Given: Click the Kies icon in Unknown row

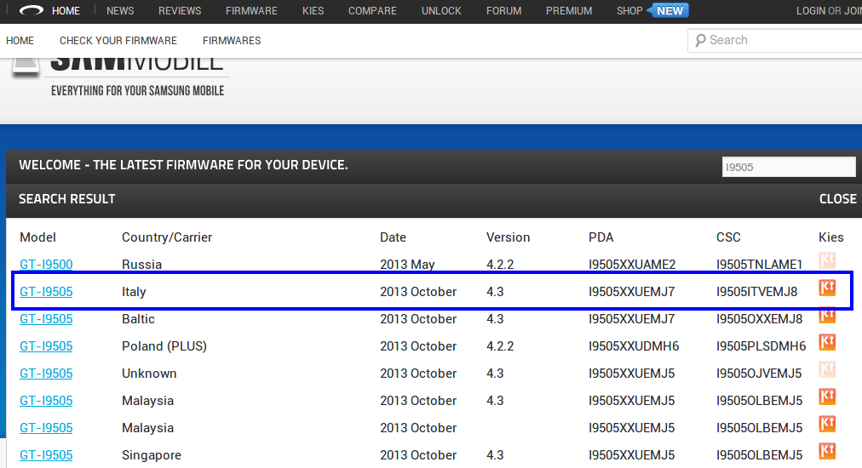Looking at the screenshot, I should coord(827,369).
